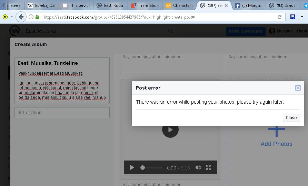
Task: Open the address bar history dropdown
Action: (x=270, y=17)
